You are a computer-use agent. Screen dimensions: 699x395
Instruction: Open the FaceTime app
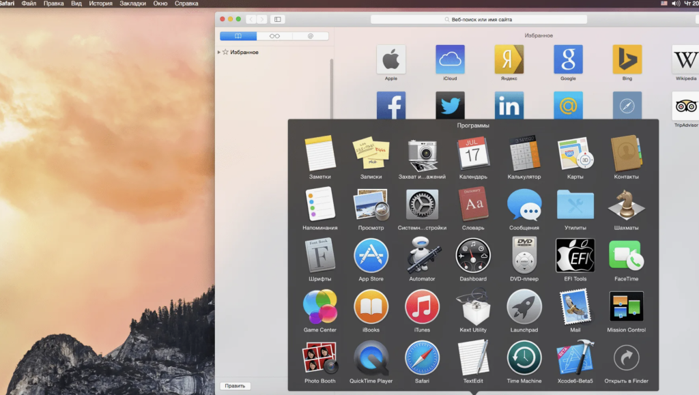(x=627, y=255)
